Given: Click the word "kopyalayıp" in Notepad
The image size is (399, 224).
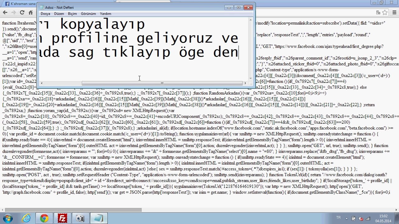Looking at the screenshot, I should [x=103, y=24].
